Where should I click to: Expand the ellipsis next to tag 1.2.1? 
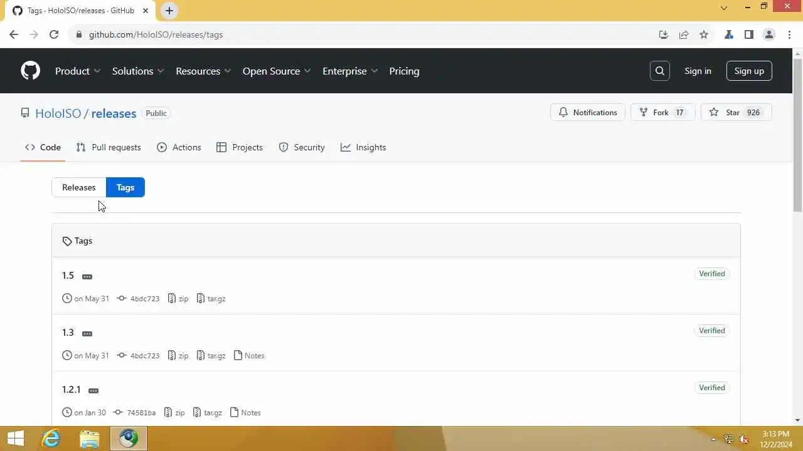click(93, 390)
